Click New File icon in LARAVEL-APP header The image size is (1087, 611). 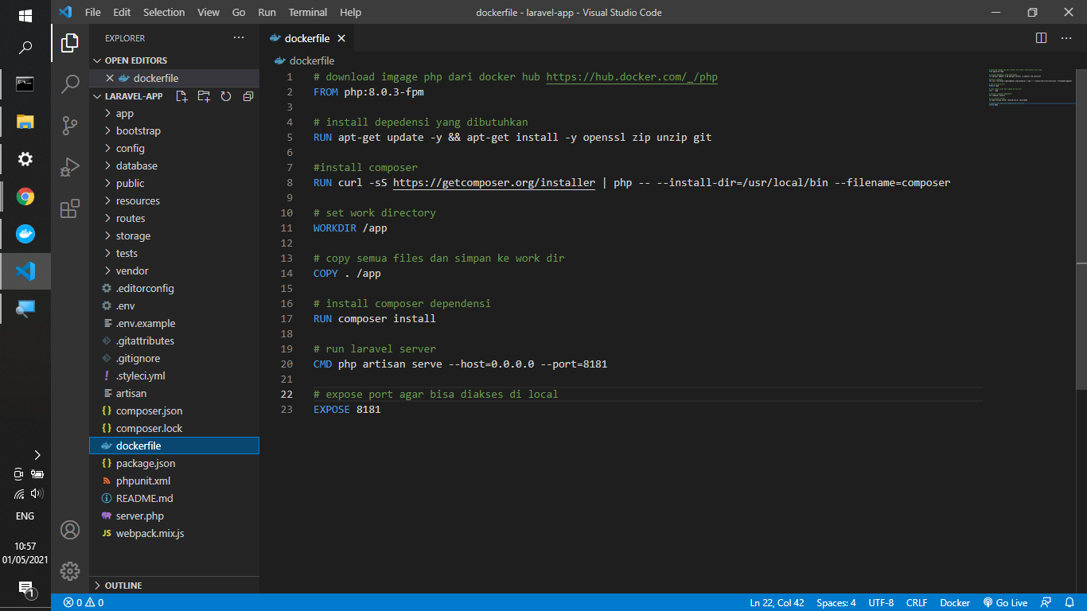pyautogui.click(x=182, y=96)
